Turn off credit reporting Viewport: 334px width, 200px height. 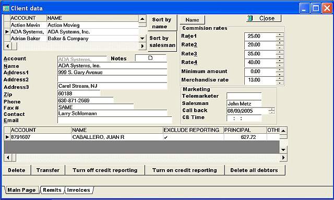tap(105, 170)
